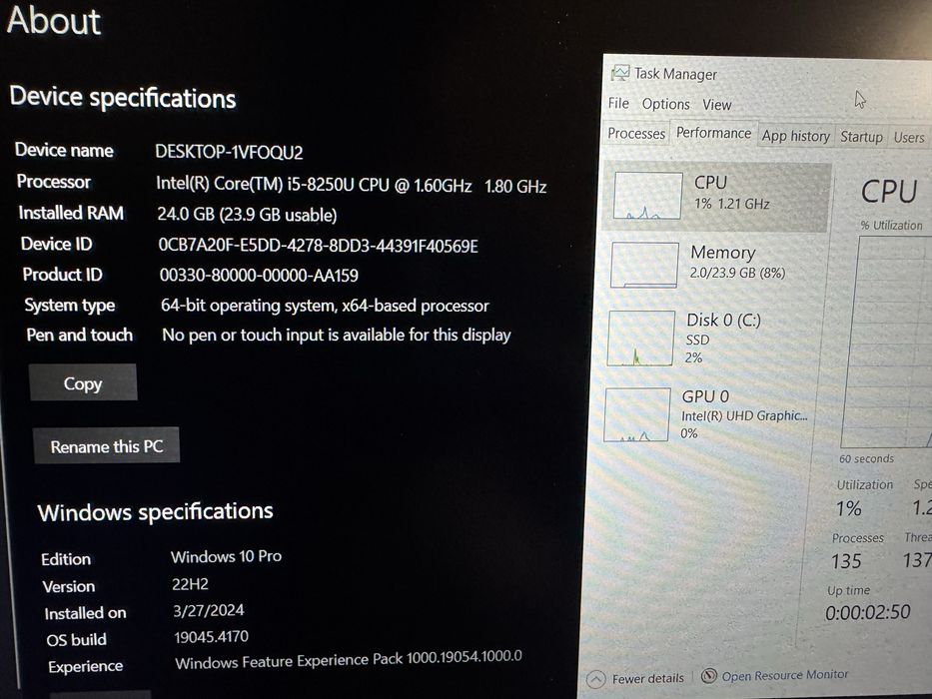Image resolution: width=932 pixels, height=699 pixels.
Task: Click the Fewer details chevron icon
Action: coord(596,679)
